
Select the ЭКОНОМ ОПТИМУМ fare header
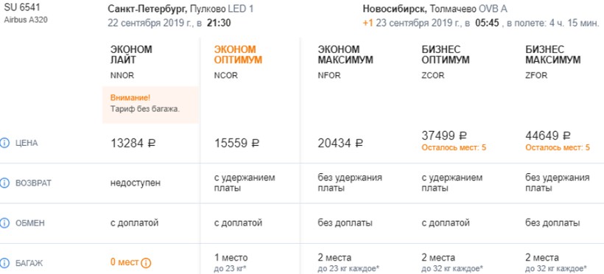point(238,55)
